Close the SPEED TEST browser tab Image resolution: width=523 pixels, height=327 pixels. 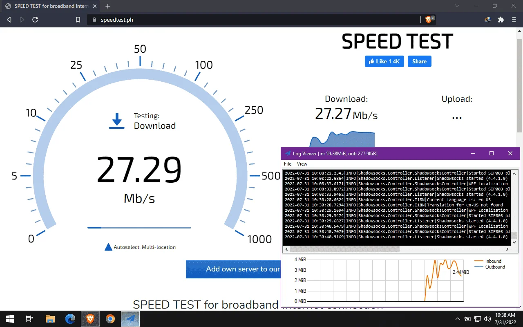[x=95, y=6]
